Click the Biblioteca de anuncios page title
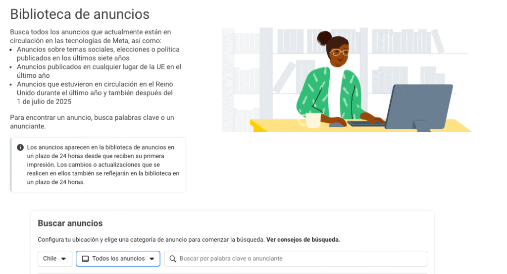Screen dimensions: 507x274 (80, 14)
